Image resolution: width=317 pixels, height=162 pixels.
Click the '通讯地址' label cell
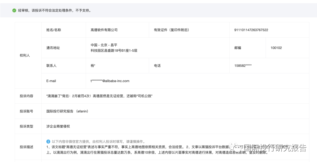64,48
